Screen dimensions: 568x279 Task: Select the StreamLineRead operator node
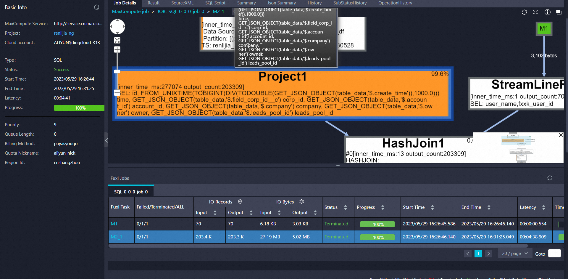(x=517, y=94)
